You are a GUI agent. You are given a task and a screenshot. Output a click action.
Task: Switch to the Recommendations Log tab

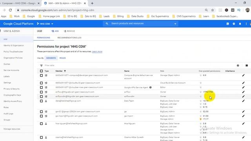[x=69, y=38]
